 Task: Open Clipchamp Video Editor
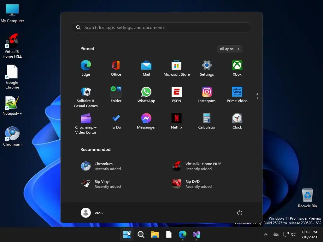[x=86, y=124]
